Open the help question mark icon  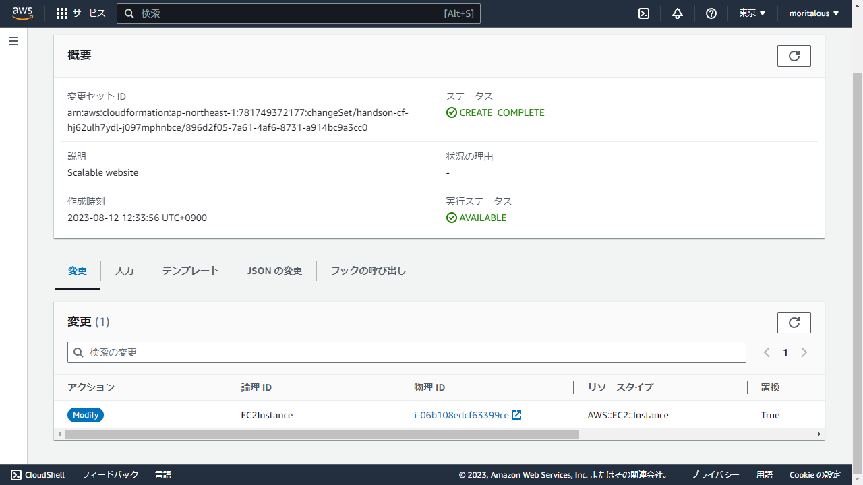(711, 13)
